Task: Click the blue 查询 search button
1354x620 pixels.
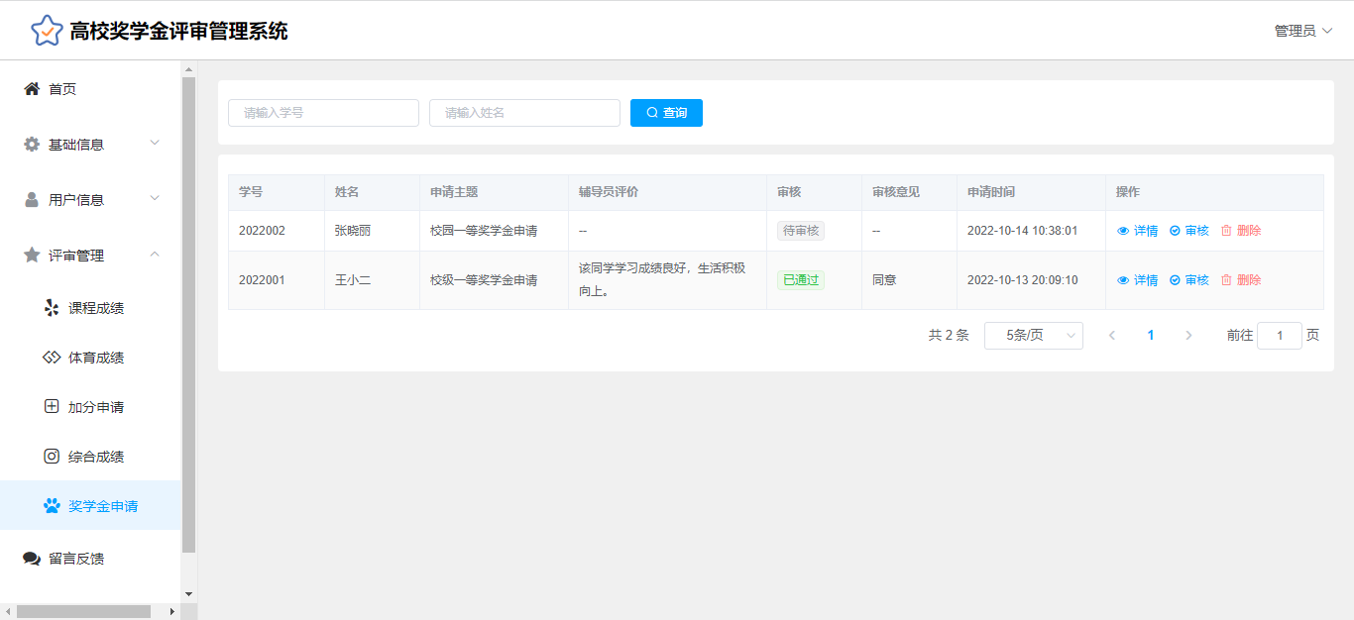Action: [x=666, y=113]
